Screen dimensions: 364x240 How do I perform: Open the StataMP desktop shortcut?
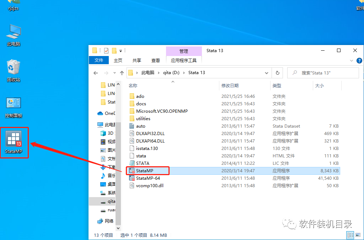14,142
